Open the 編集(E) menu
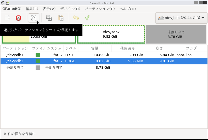The image size is (208, 140). [x=32, y=9]
